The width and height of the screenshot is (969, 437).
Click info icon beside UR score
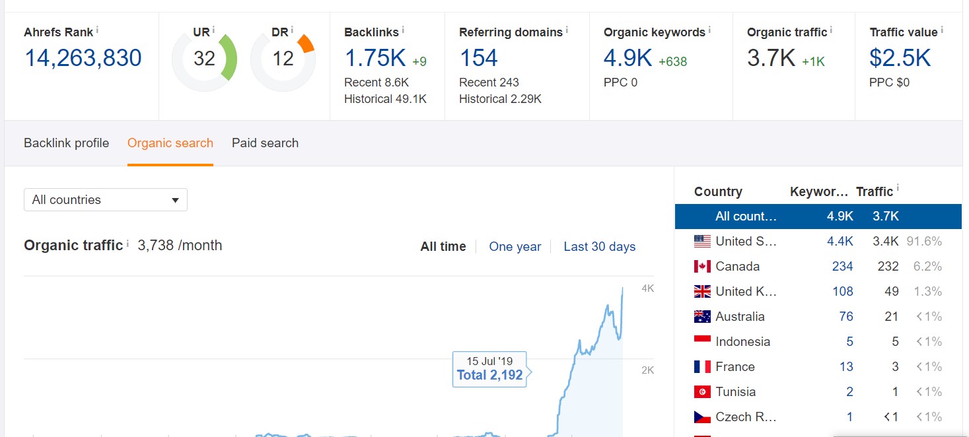coord(213,30)
